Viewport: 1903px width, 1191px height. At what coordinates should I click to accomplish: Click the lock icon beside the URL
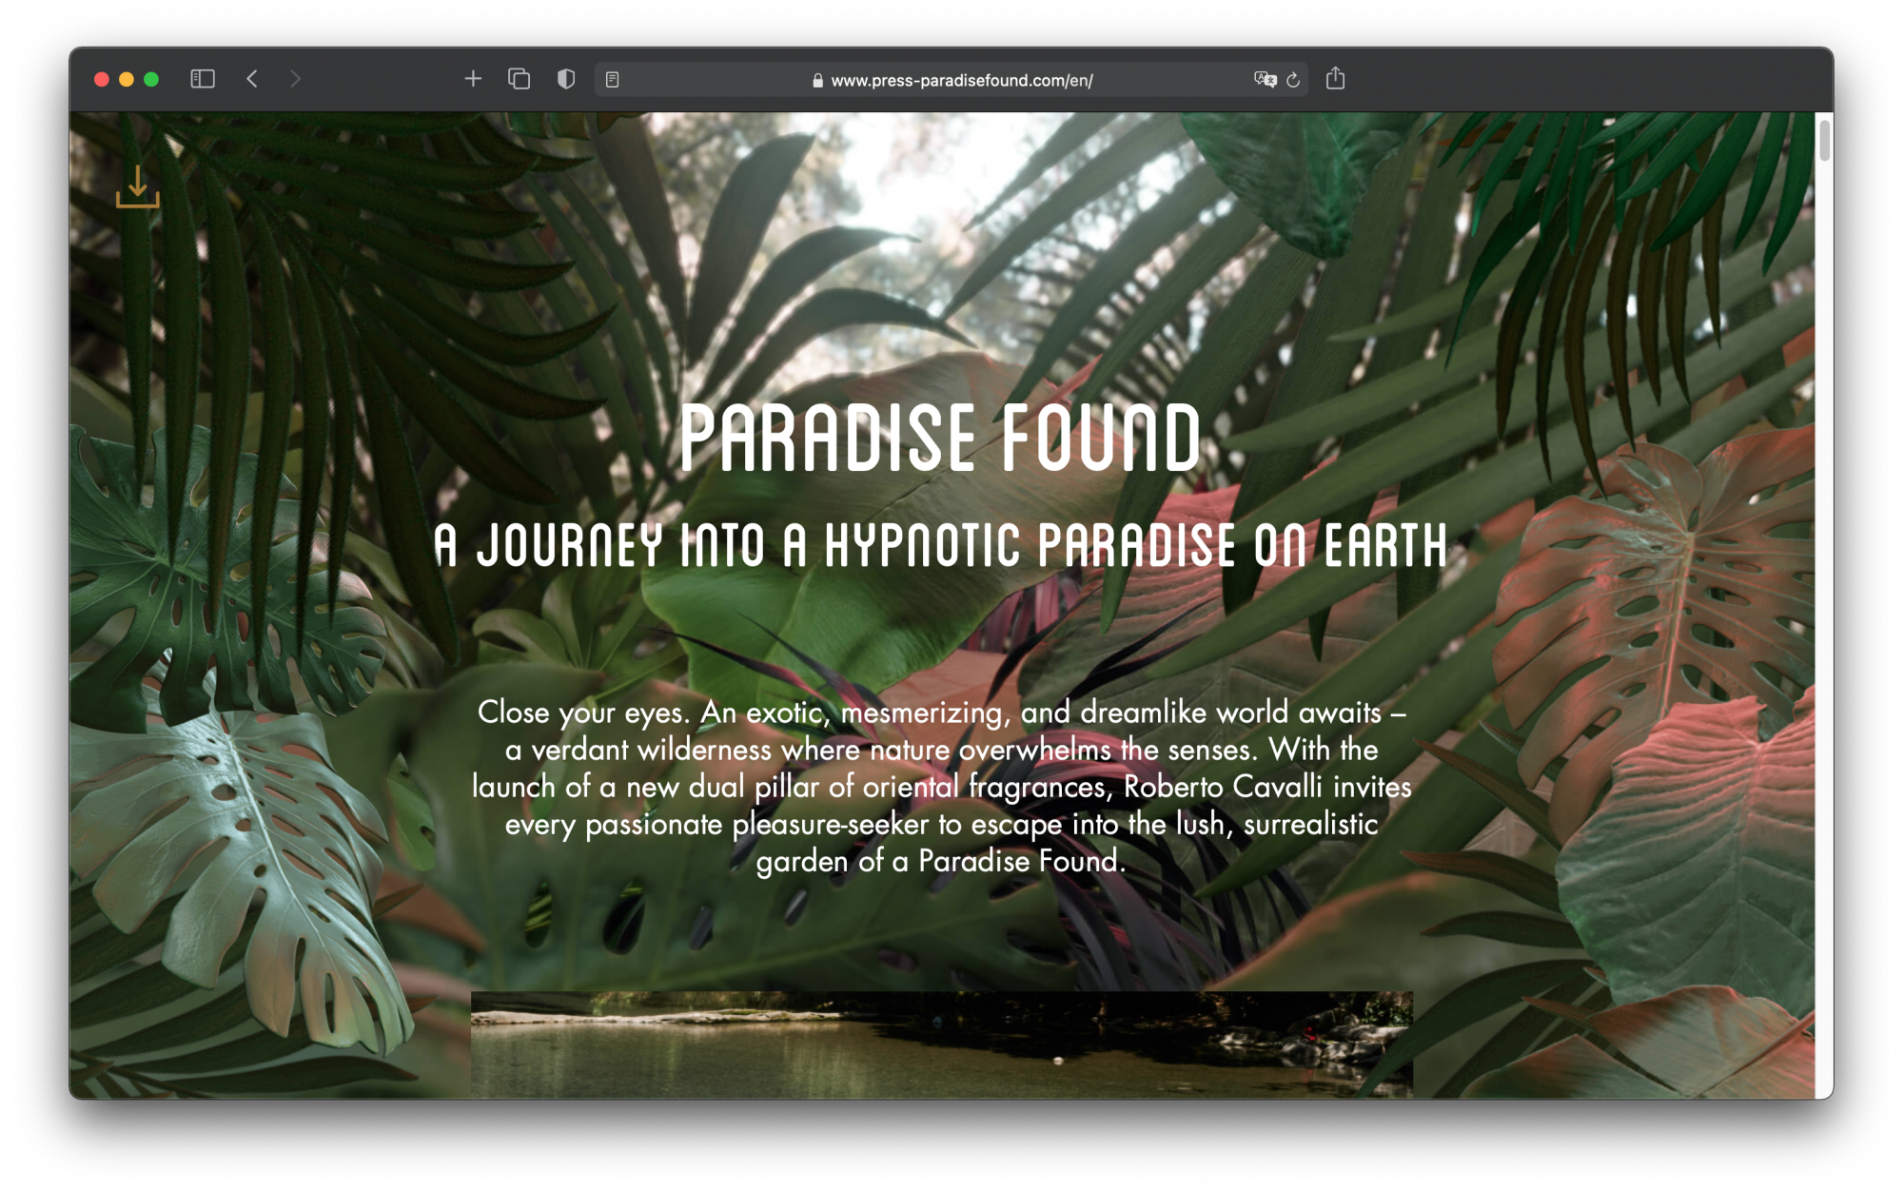(817, 81)
